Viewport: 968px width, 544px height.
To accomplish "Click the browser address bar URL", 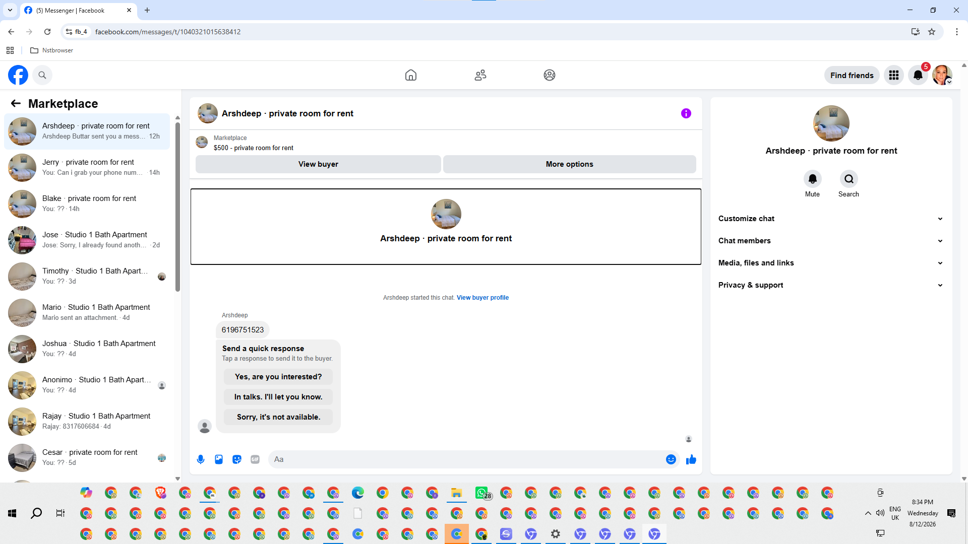I will 168,32.
